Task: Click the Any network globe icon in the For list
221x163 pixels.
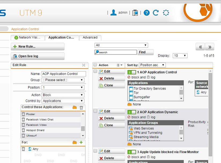Action: click(x=30, y=149)
